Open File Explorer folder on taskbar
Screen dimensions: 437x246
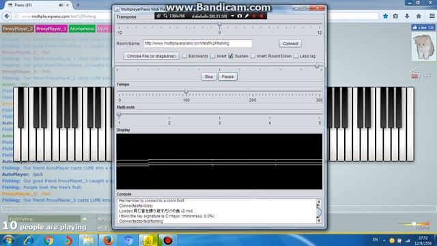point(88,240)
